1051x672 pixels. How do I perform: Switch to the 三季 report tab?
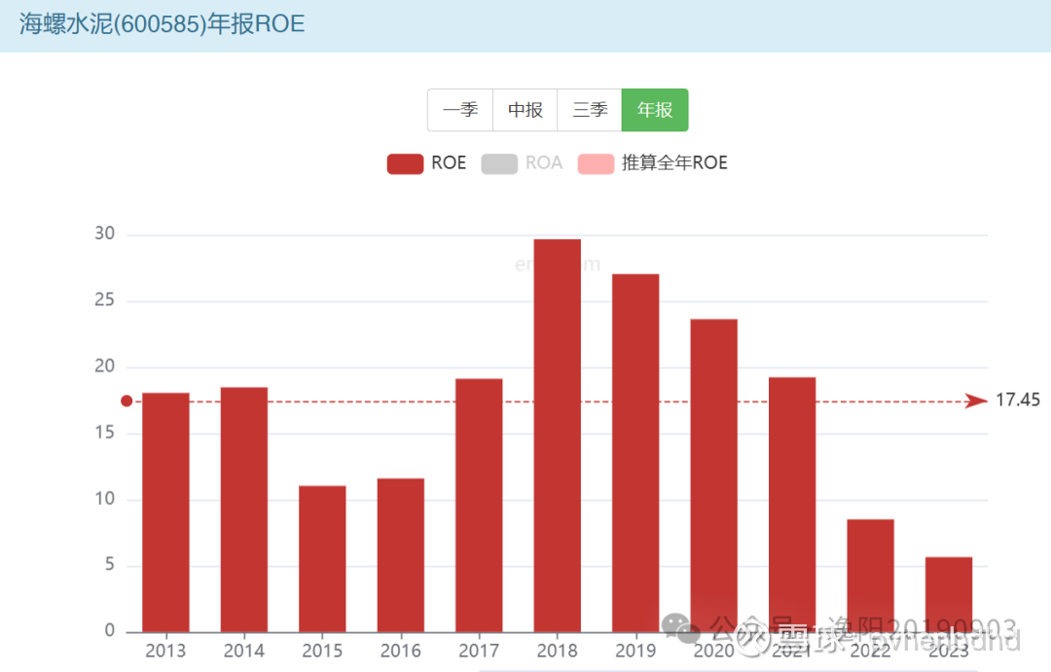590,110
